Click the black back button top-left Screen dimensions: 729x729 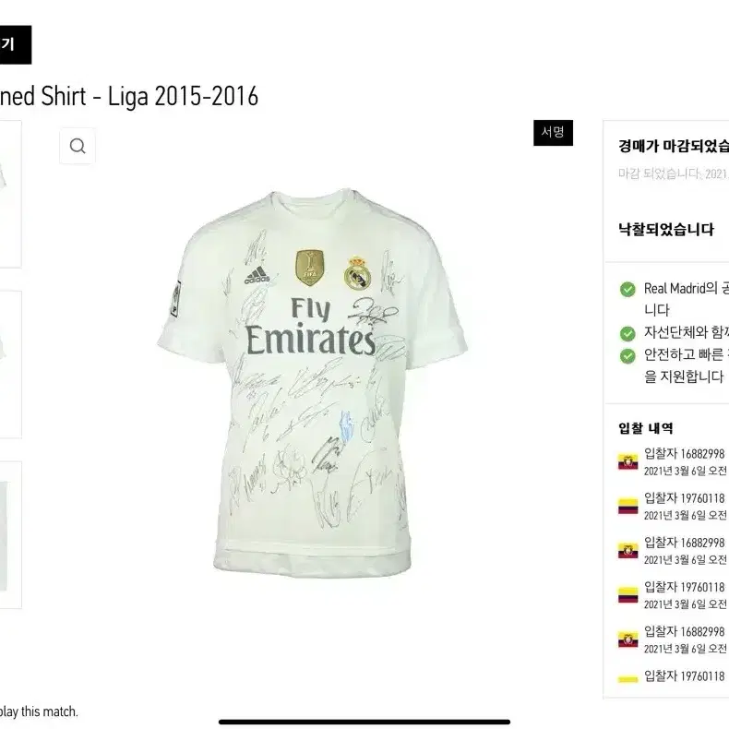16,44
